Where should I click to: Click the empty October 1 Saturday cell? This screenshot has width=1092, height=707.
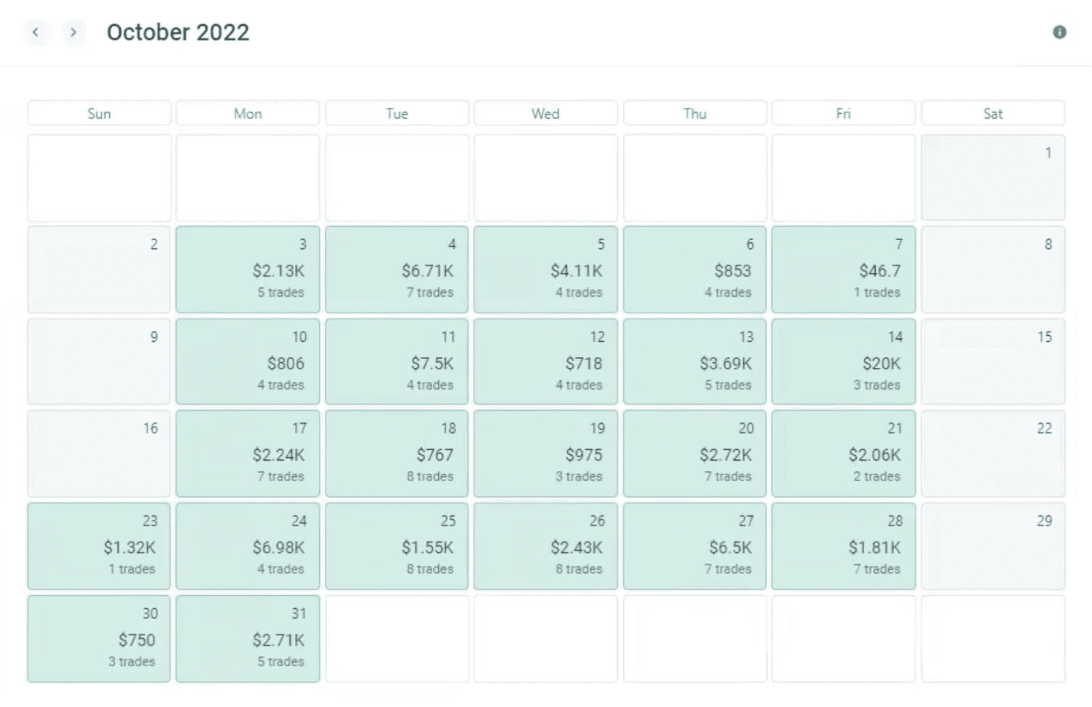pos(993,177)
